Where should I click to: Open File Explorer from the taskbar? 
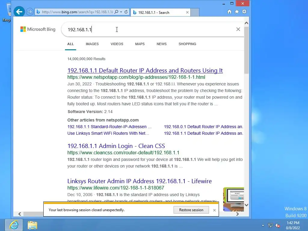(x=32, y=225)
